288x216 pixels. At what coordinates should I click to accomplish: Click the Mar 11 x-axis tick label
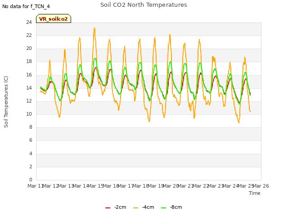(36, 186)
